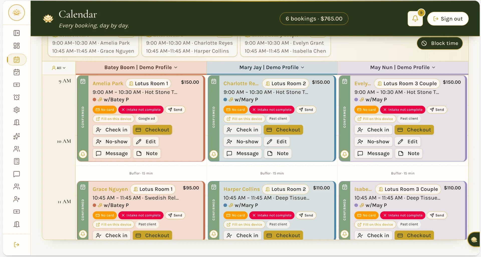Click the Google ad tag on Amelia's card

coord(147,119)
